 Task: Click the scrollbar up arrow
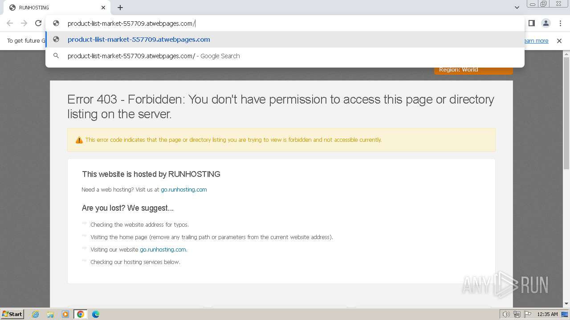click(x=566, y=54)
